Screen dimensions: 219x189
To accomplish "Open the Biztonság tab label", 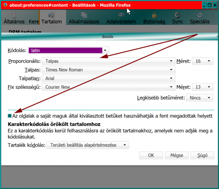I will click(154, 21).
